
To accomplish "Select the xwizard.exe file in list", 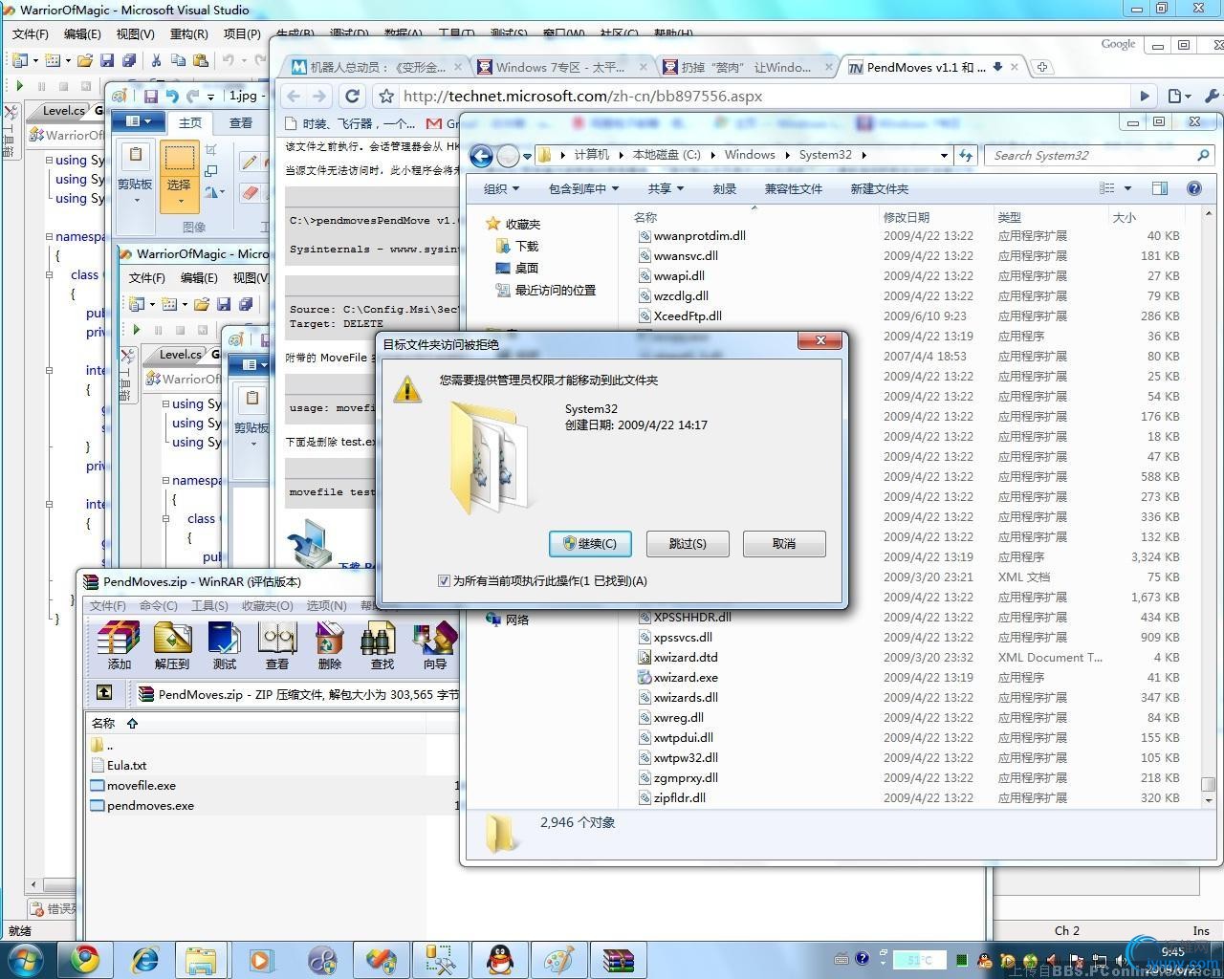I will click(686, 678).
